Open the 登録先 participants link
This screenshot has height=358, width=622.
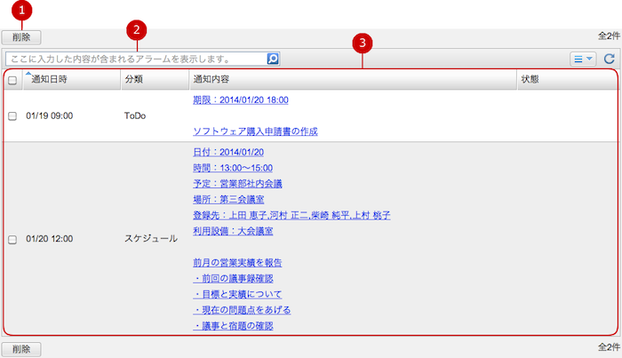tap(291, 215)
